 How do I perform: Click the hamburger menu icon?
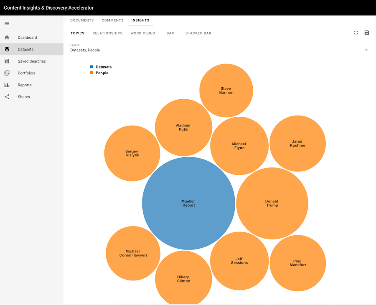tap(7, 23)
